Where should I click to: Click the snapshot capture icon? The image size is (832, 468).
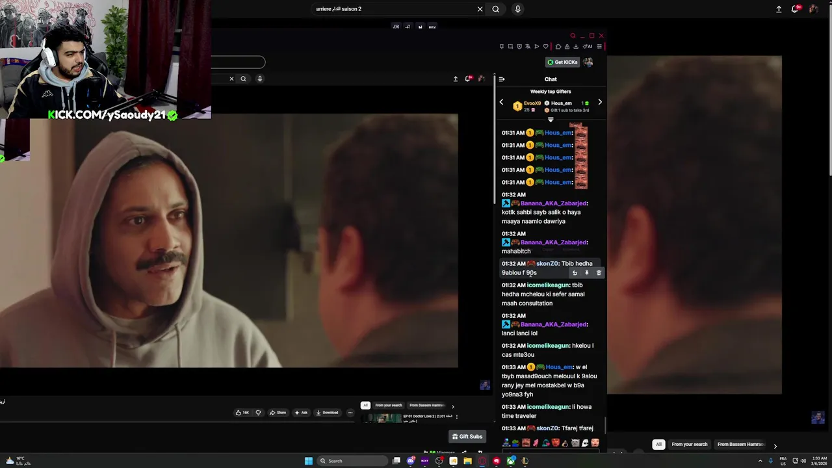click(511, 46)
